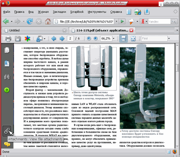180x157 pixels.
Task: Open the Forward button history dropdown
Action: click(x=24, y=21)
